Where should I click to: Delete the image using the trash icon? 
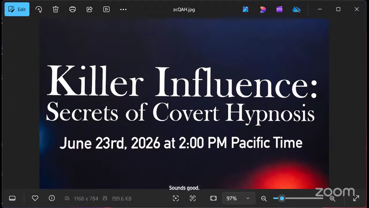pos(56,9)
